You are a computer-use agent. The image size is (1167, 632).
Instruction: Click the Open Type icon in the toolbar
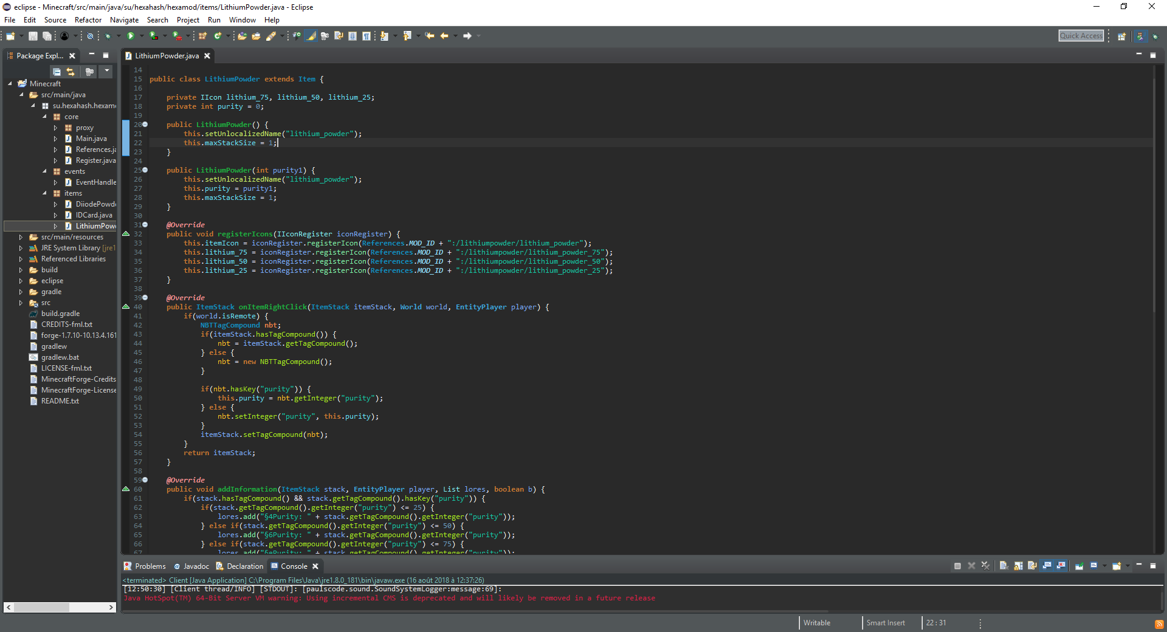coord(242,36)
